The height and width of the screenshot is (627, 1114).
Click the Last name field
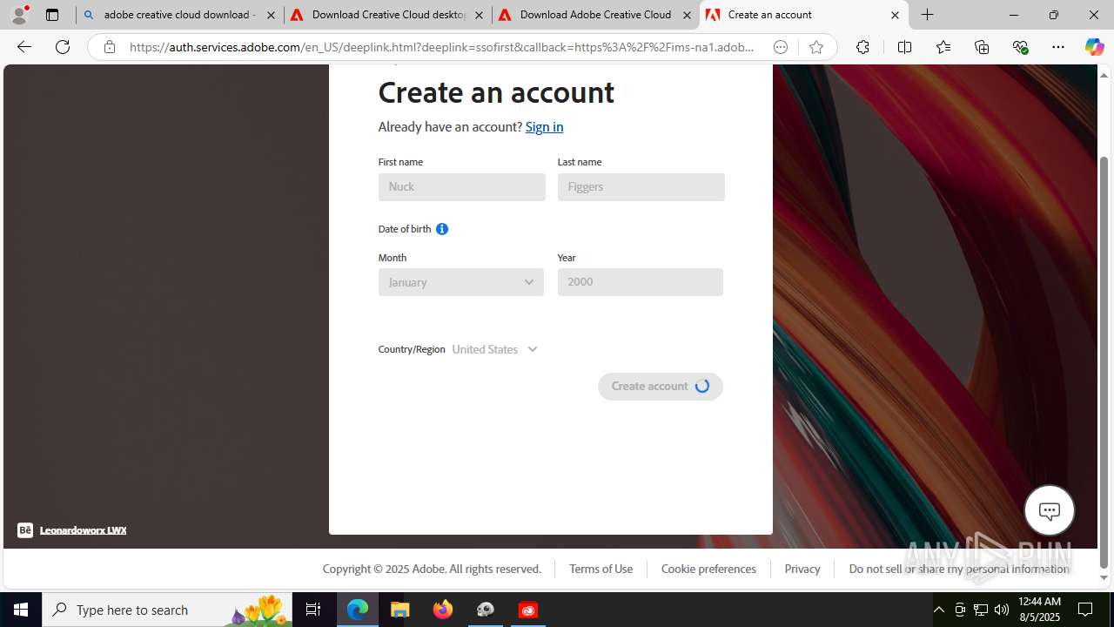coord(641,187)
